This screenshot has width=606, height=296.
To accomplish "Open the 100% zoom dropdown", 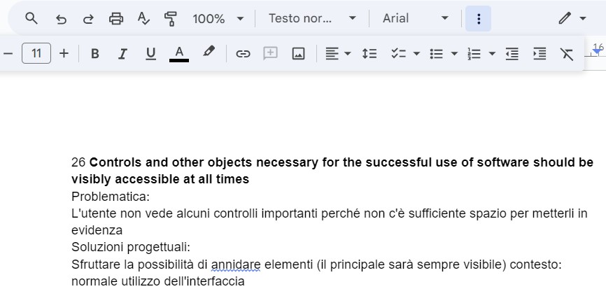I will coord(218,19).
